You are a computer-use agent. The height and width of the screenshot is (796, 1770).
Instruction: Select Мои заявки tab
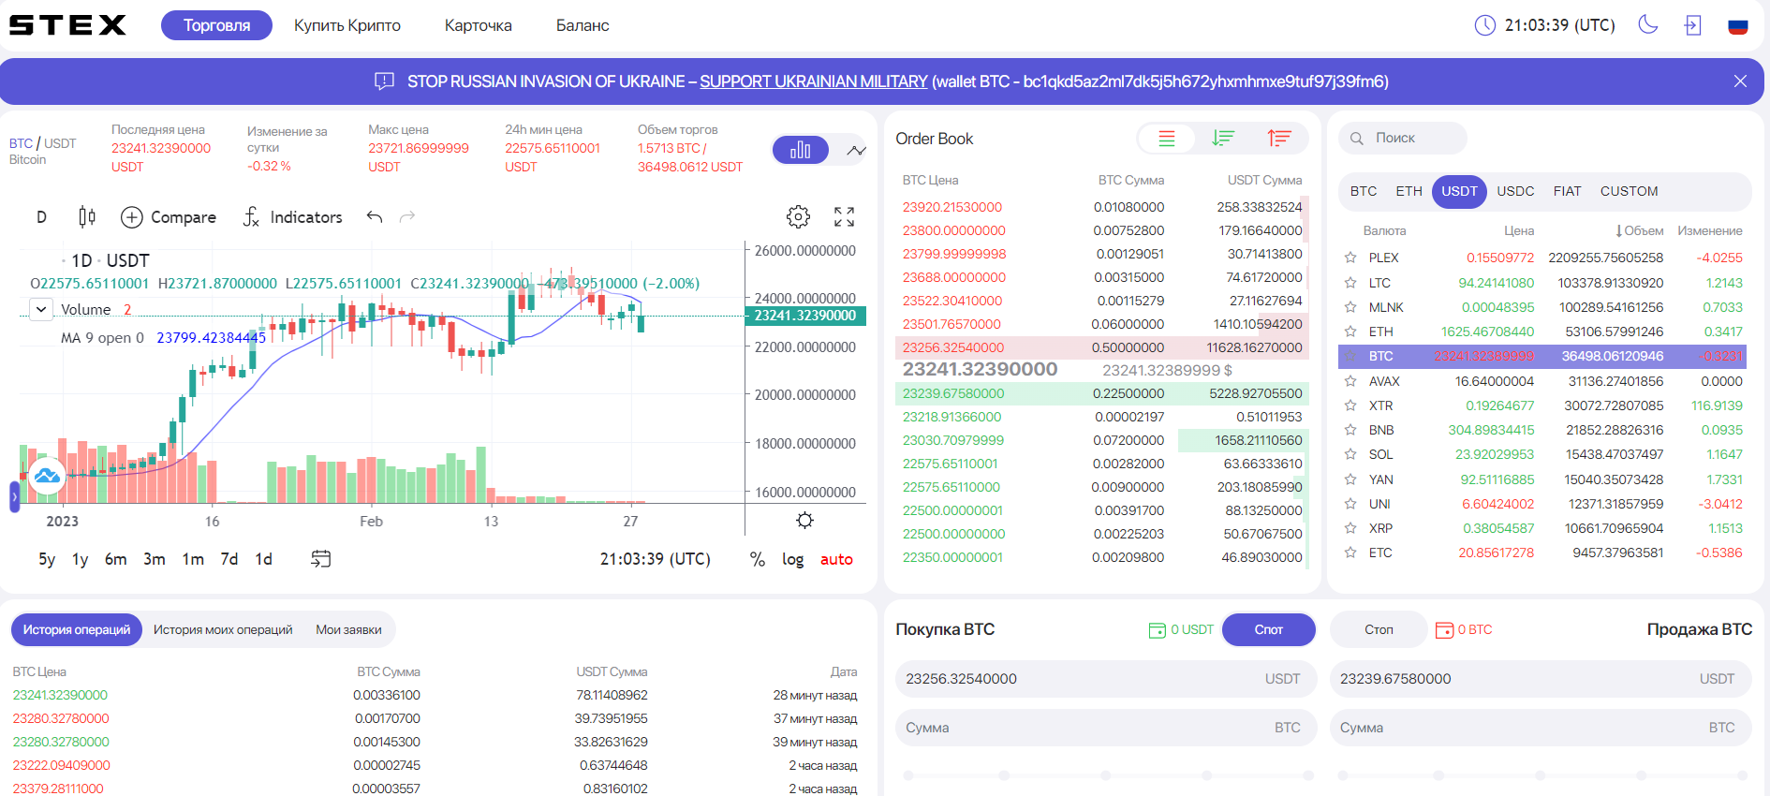point(348,629)
